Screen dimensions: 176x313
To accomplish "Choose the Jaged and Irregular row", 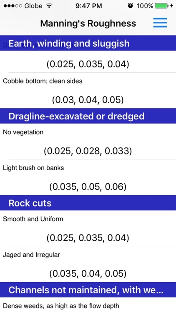I will coord(88,264).
